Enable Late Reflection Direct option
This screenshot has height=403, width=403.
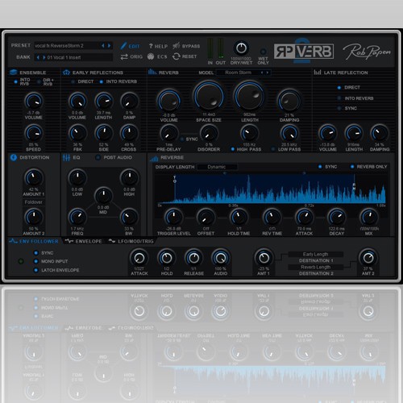coord(339,88)
